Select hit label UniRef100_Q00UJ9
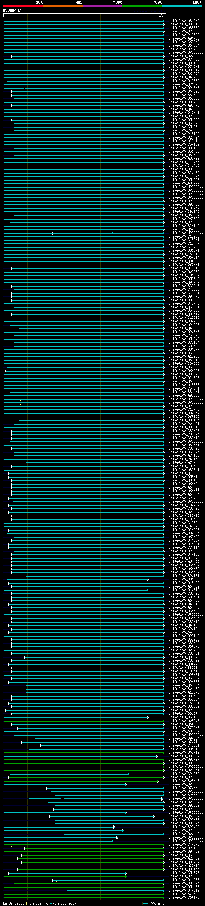Viewport: 205px width, 906px height. point(184,834)
